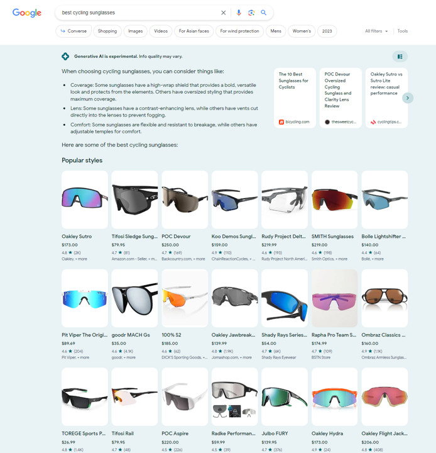Click the Google logo
The width and height of the screenshot is (436, 453).
tap(27, 13)
